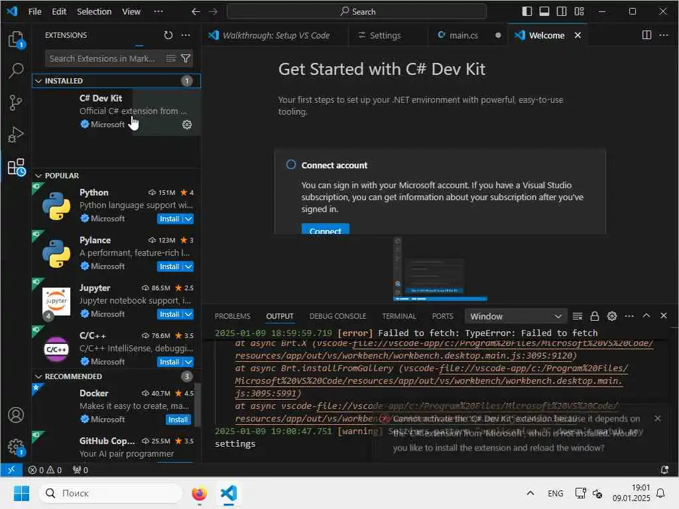Screen dimensions: 679x509
Task: Open the Edit menu
Action: [x=59, y=12]
